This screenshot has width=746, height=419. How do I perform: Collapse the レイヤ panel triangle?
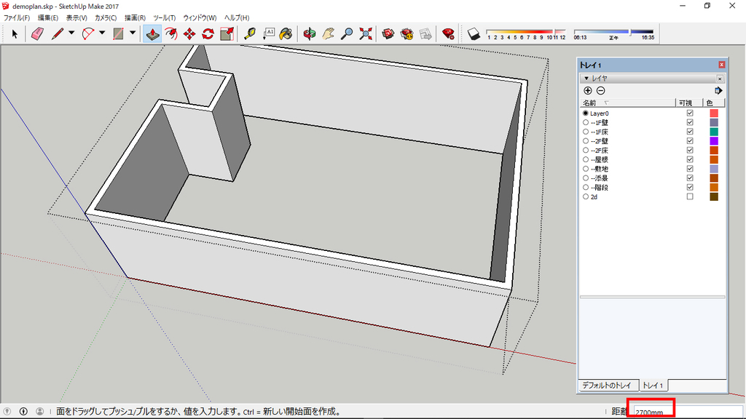586,79
